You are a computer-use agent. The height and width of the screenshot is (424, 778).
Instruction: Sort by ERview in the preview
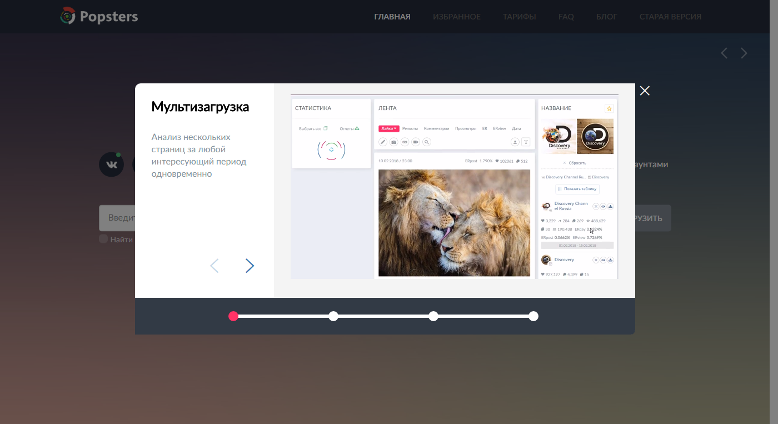click(x=500, y=128)
